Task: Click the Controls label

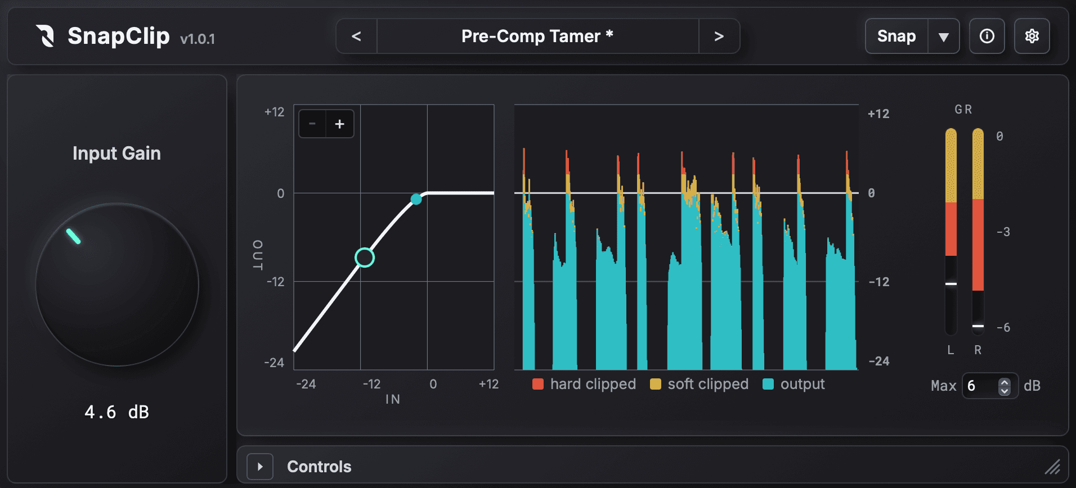Action: click(x=319, y=467)
